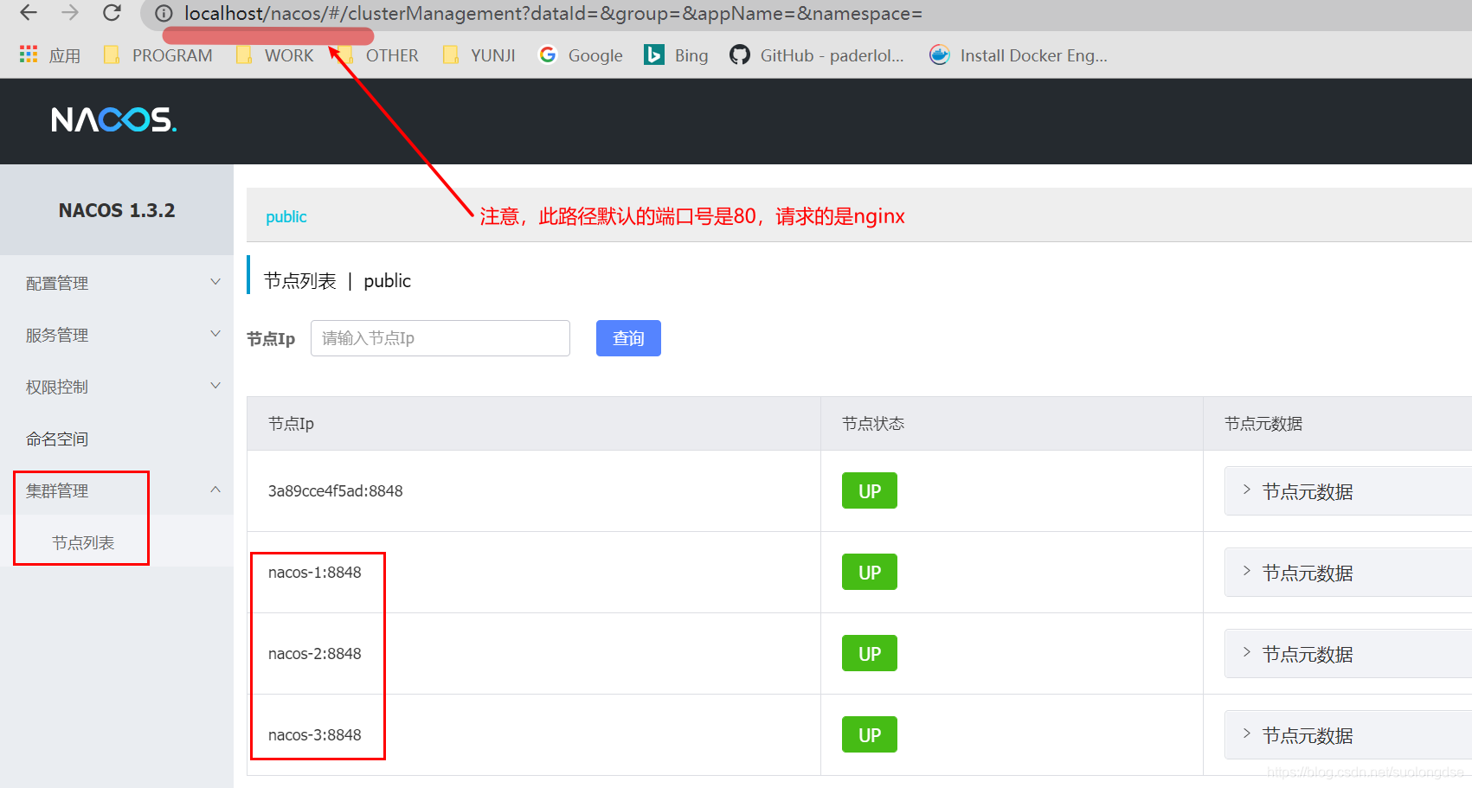Select 节点列表 in the sidebar
The height and width of the screenshot is (788, 1472).
83,542
